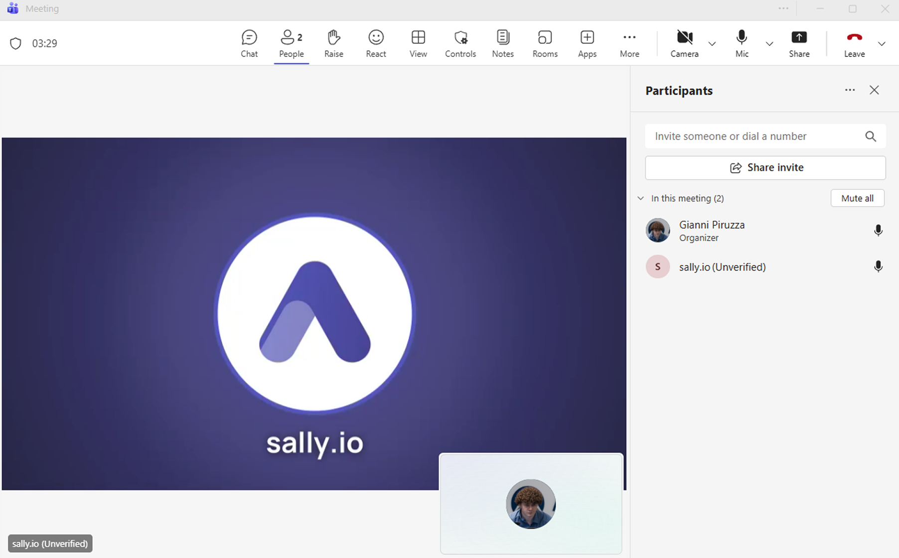Click the invite someone search field

[755, 137]
